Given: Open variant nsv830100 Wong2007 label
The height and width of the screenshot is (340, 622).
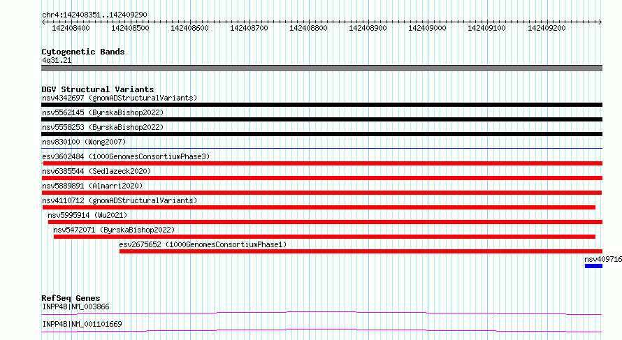Looking at the screenshot, I should pos(84,142).
